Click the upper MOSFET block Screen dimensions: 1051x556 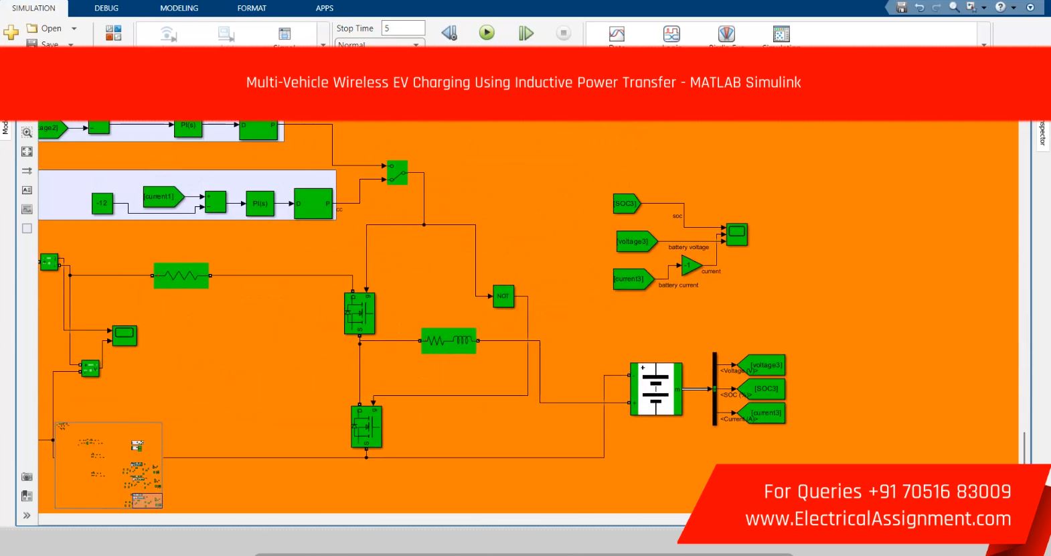pyautogui.click(x=359, y=313)
